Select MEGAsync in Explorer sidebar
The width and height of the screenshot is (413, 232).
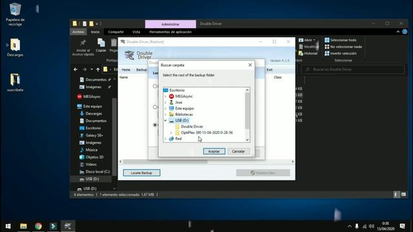[89, 97]
